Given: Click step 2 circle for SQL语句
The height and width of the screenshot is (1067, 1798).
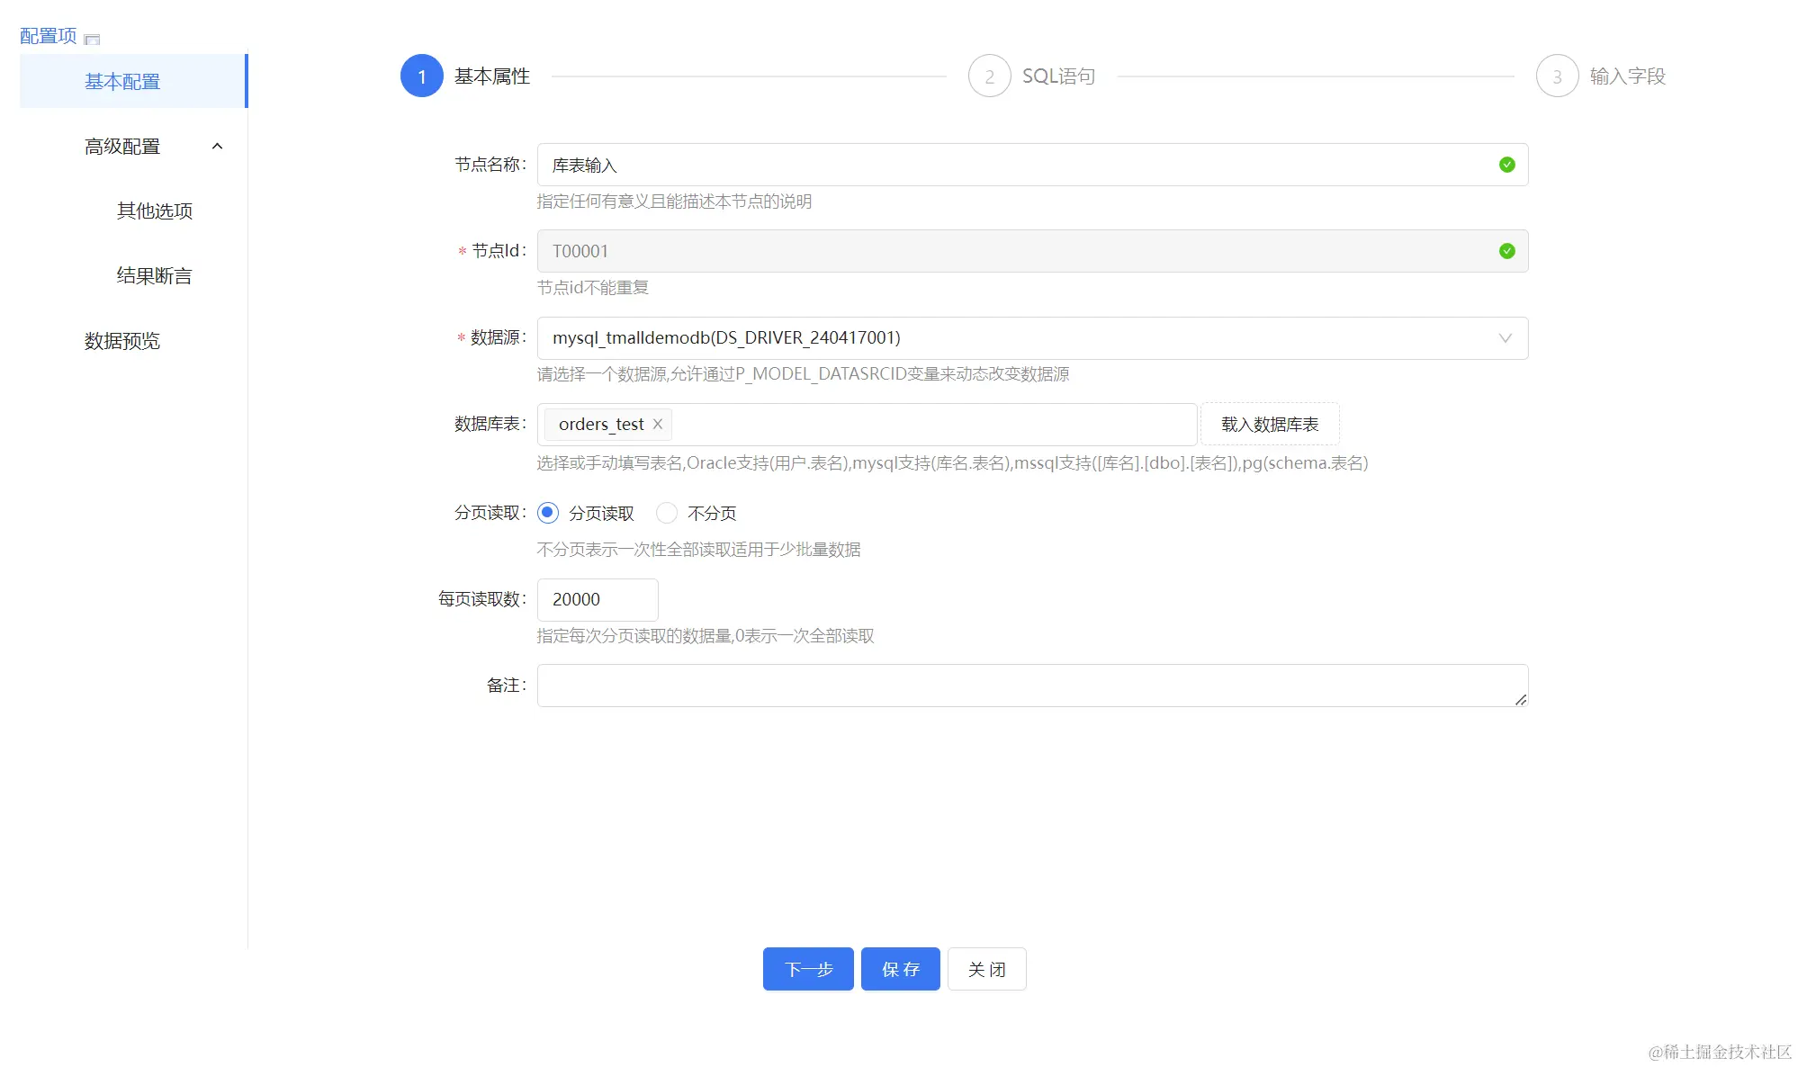Looking at the screenshot, I should [989, 76].
